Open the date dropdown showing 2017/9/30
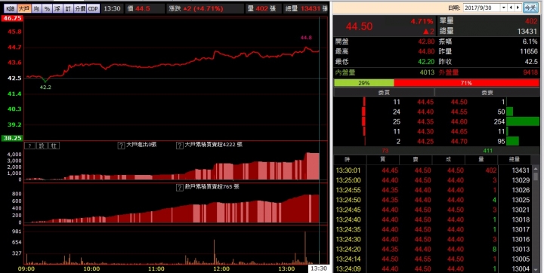 click(504, 8)
